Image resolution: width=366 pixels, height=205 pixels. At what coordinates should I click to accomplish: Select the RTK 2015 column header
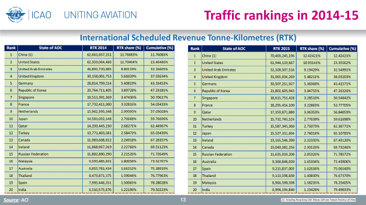282,49
